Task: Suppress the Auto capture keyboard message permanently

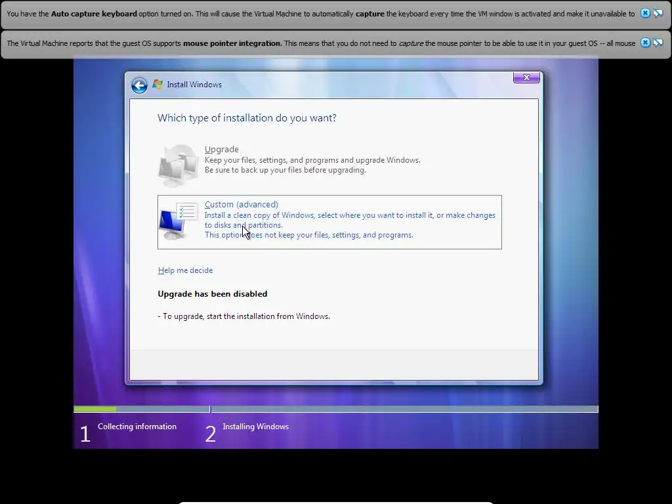Action: 658,13
